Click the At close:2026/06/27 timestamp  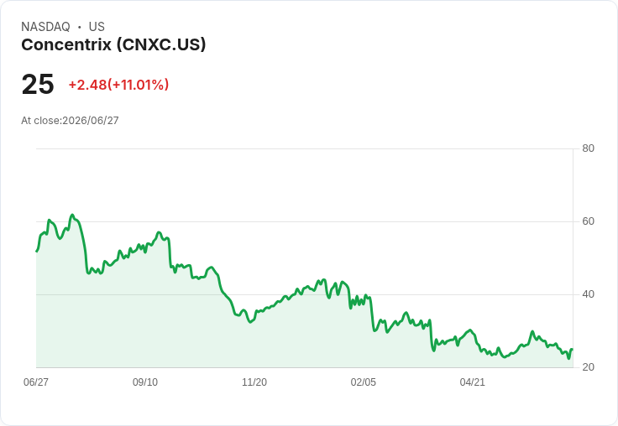[x=70, y=121]
